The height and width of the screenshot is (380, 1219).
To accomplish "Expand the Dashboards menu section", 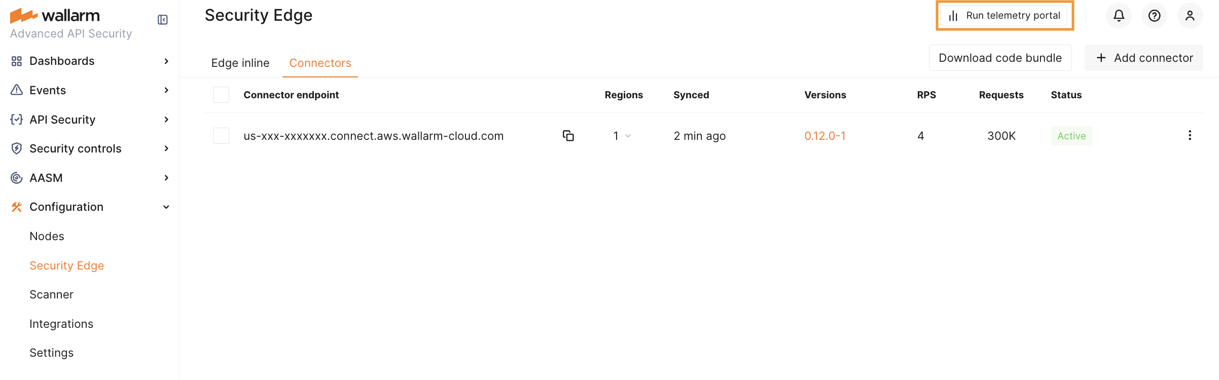I will 166,61.
